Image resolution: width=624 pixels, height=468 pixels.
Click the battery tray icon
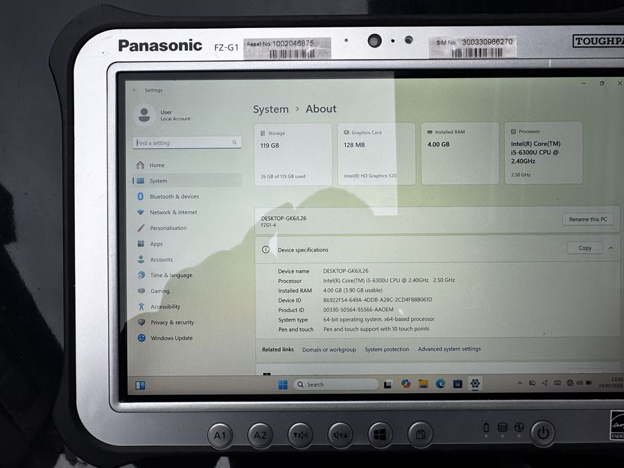(x=589, y=383)
